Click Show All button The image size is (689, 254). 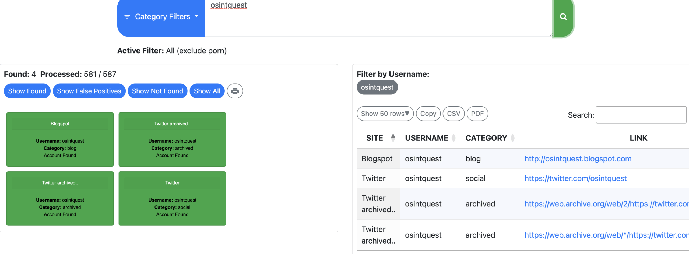pyautogui.click(x=207, y=91)
